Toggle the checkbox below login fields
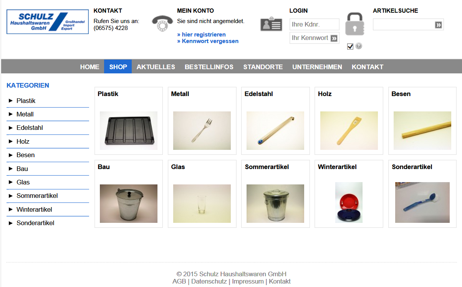The width and height of the screenshot is (462, 287). [350, 46]
